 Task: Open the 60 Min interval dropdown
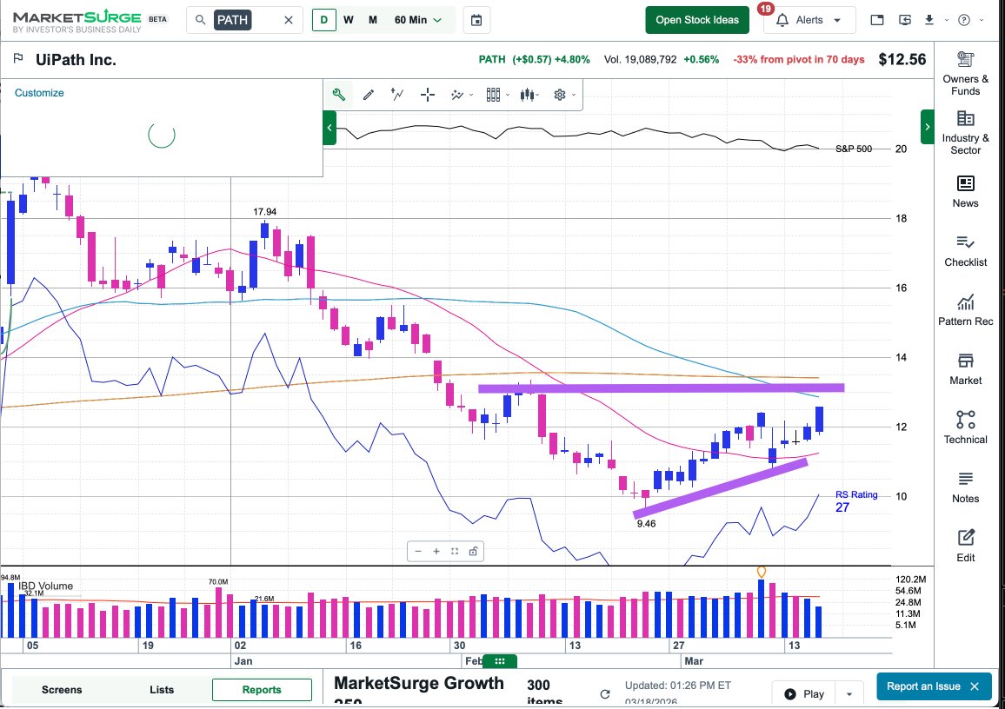(418, 20)
